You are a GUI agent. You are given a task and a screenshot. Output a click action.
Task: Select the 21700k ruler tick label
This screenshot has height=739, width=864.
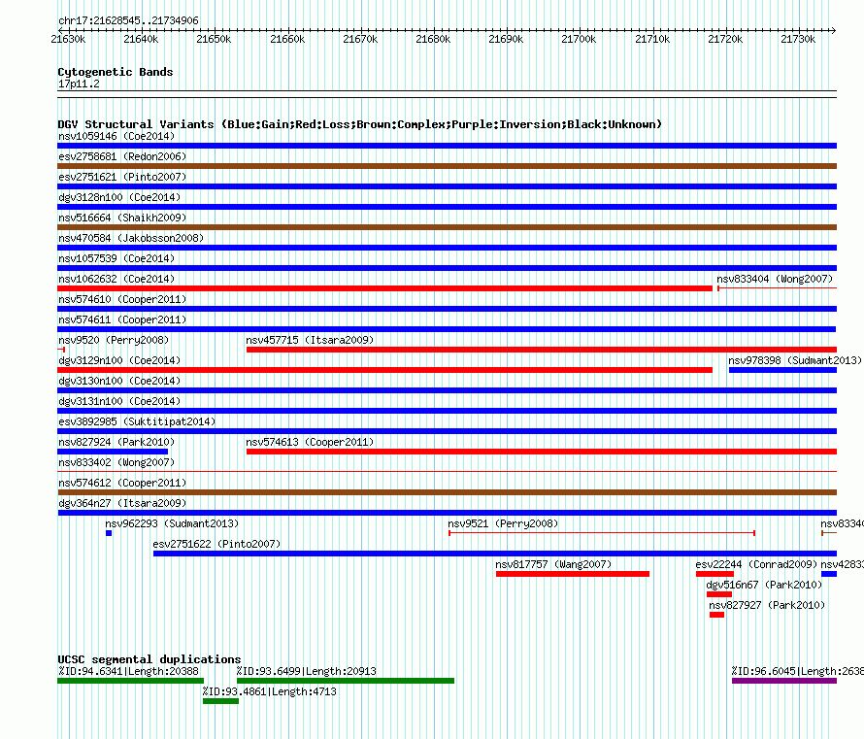click(579, 39)
